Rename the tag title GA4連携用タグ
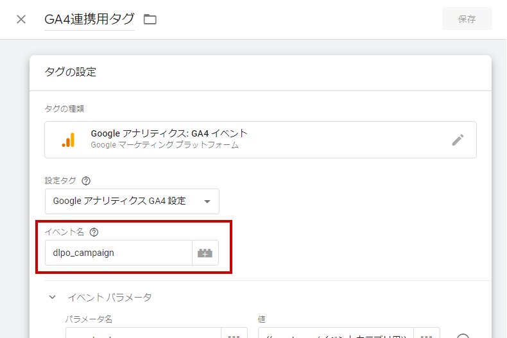This screenshot has height=338, width=507. click(89, 19)
